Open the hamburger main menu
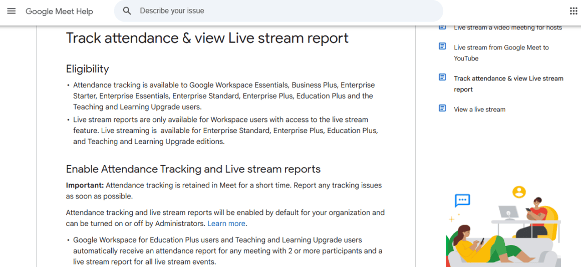The image size is (581, 267). (x=12, y=11)
